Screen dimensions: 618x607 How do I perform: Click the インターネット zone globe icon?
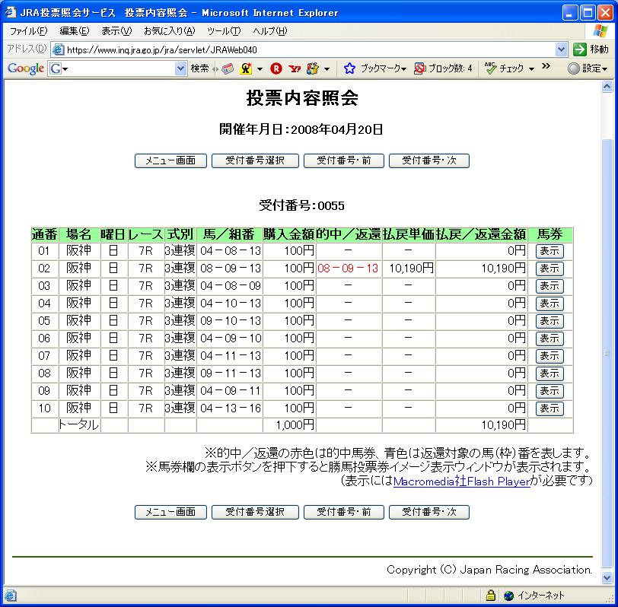tap(509, 596)
